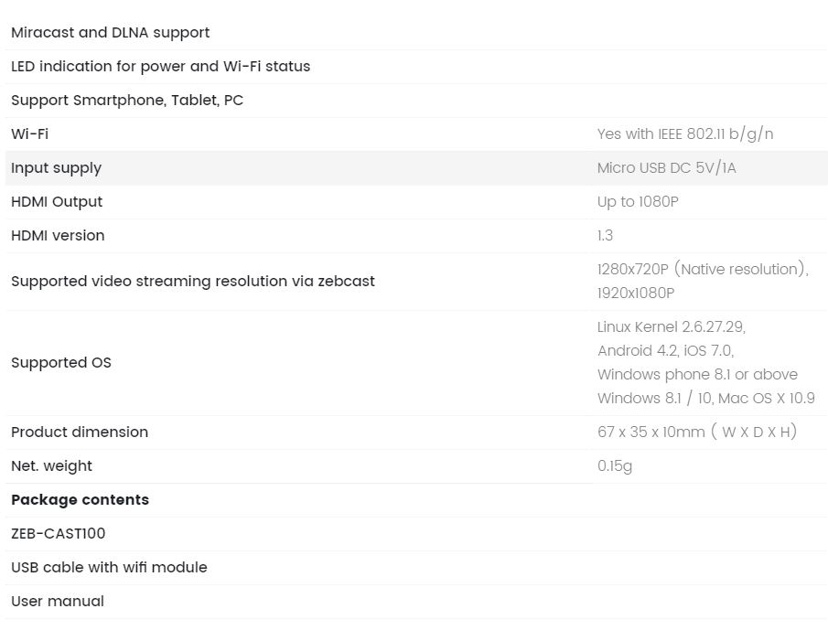
Task: Select the Linux Kernel 2.6.27.29 text
Action: pos(672,327)
